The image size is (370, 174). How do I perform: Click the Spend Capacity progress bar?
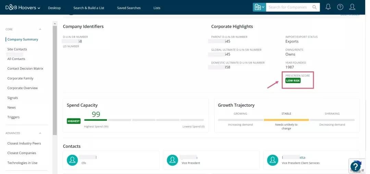click(144, 120)
